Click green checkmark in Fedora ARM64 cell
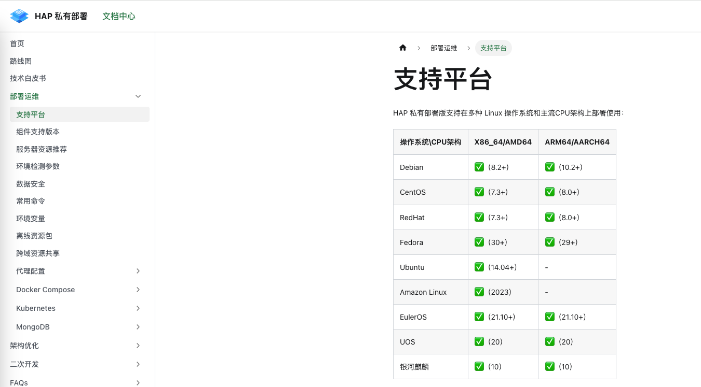The width and height of the screenshot is (701, 387). pyautogui.click(x=550, y=242)
